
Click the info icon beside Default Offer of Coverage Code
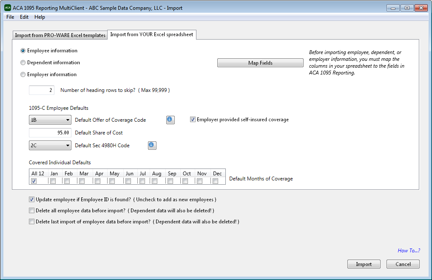[x=170, y=120]
